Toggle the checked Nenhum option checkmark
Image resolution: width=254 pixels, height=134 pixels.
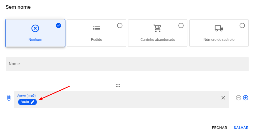[x=58, y=25]
